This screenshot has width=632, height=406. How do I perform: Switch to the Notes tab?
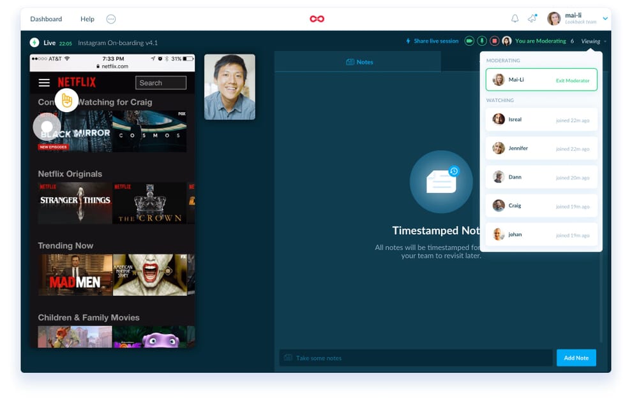[x=359, y=62]
